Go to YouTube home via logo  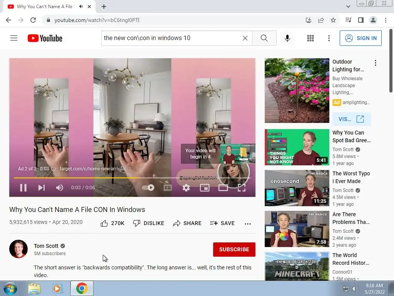[x=45, y=38]
